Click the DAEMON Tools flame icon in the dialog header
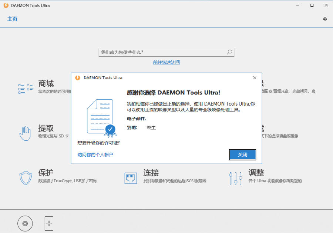This screenshot has height=233, width=333. click(x=78, y=77)
